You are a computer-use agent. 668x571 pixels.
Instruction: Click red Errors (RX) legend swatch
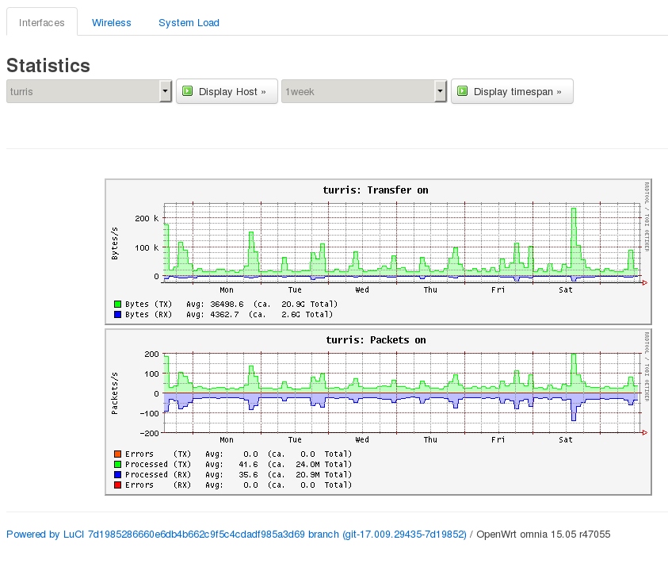117,485
